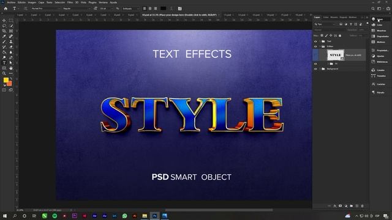Toggle lock image pixels brush icon
Screen dimensions: 392x220
click(326, 35)
